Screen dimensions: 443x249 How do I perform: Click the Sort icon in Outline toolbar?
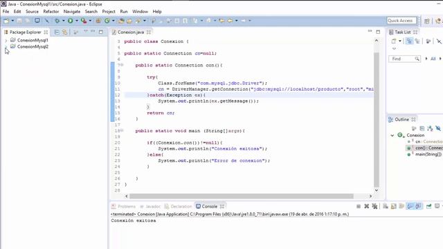point(430,129)
